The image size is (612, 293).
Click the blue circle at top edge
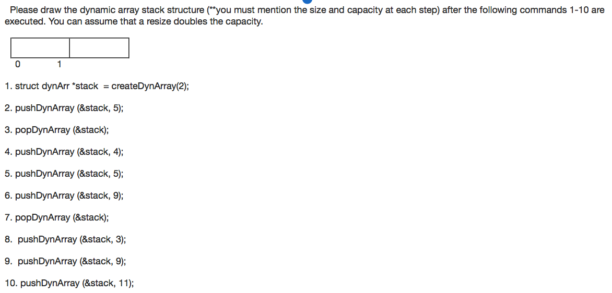tap(307, 2)
